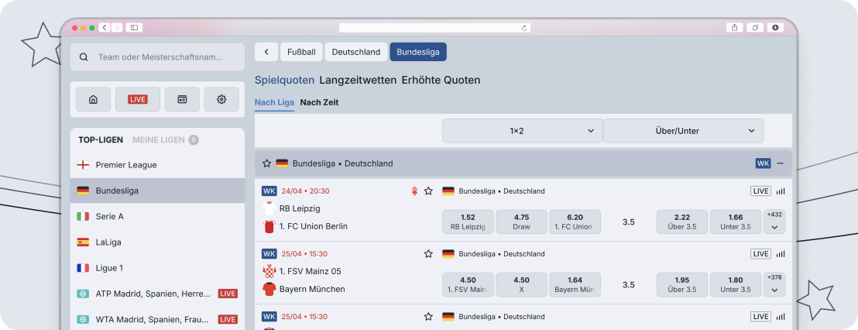858x330 pixels.
Task: Click the browser address bar
Action: [435, 27]
